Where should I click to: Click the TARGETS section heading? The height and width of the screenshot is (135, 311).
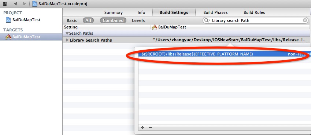pos(13,30)
